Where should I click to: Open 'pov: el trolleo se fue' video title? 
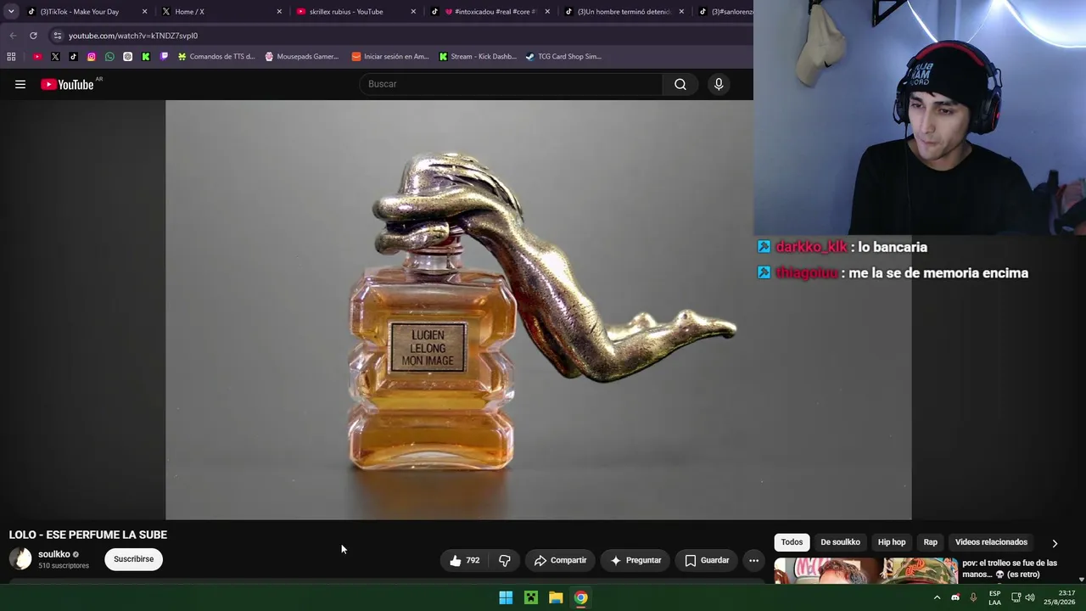[1010, 569]
